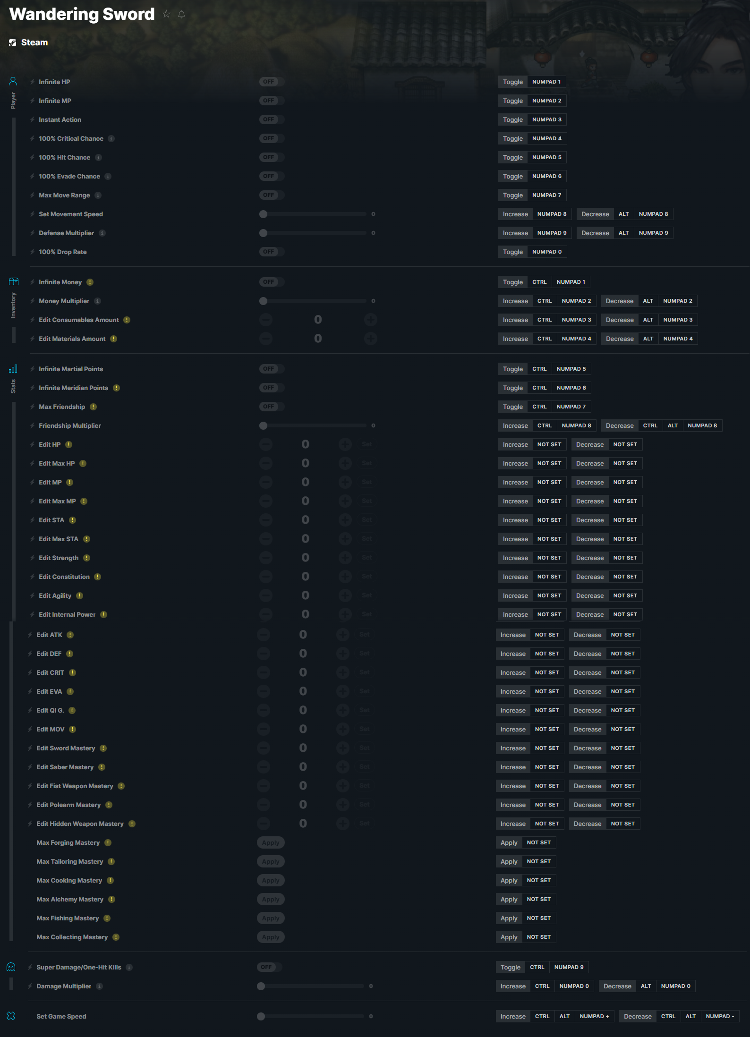Click Decrease hotkey for Damage Multiplier
This screenshot has width=750, height=1037.
click(617, 986)
